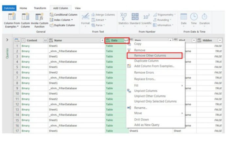
Task: Open Statistics number functions
Action: click(x=123, y=20)
